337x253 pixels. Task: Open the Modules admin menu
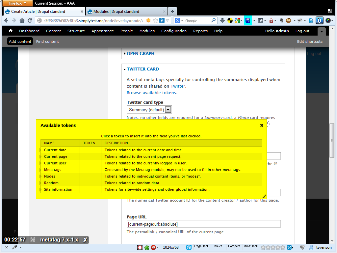pyautogui.click(x=147, y=31)
